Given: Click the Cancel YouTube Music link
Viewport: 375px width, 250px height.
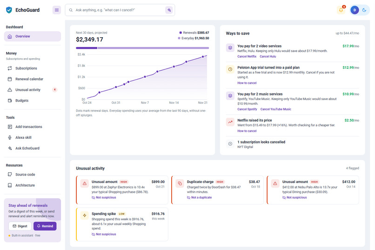Looking at the screenshot, I should coord(276,109).
